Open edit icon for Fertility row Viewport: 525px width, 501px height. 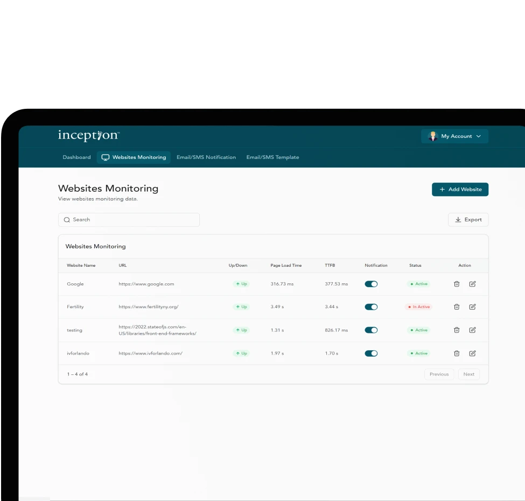(x=472, y=307)
